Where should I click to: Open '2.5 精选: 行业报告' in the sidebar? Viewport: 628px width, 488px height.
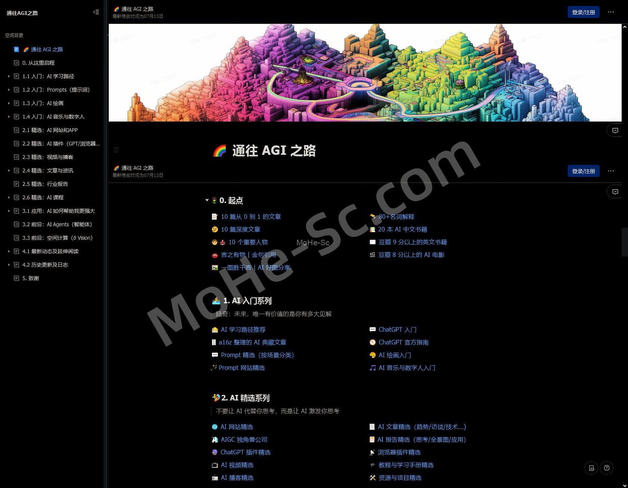45,184
